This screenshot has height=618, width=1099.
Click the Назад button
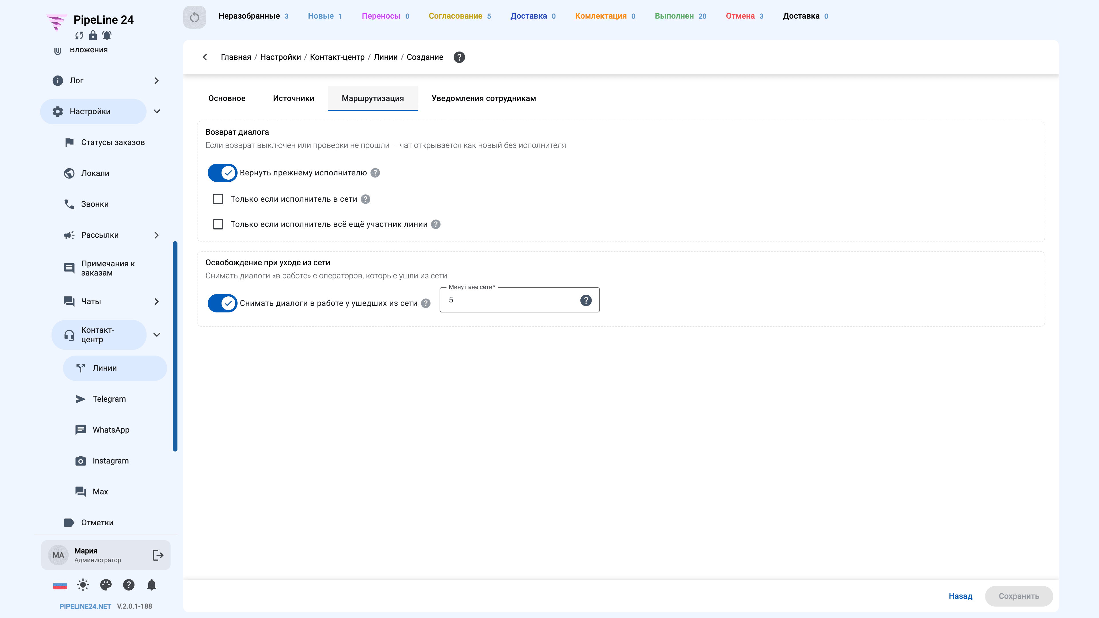point(960,596)
